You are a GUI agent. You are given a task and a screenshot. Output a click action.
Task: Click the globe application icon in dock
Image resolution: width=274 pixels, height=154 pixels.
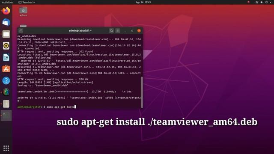tap(6, 92)
